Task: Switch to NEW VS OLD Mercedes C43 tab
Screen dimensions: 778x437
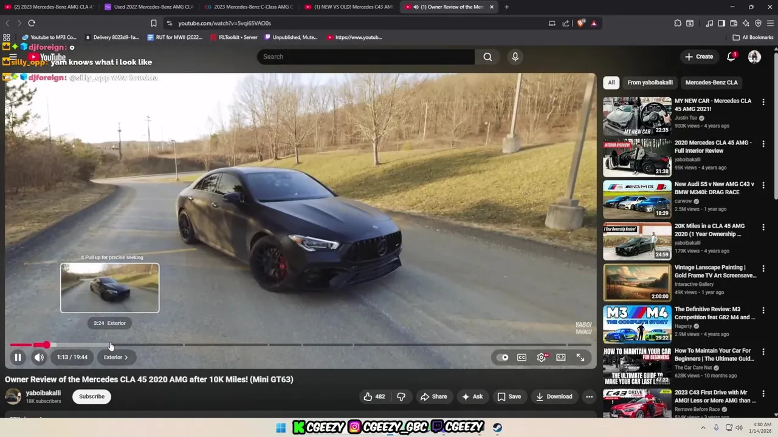Action: coord(349,7)
